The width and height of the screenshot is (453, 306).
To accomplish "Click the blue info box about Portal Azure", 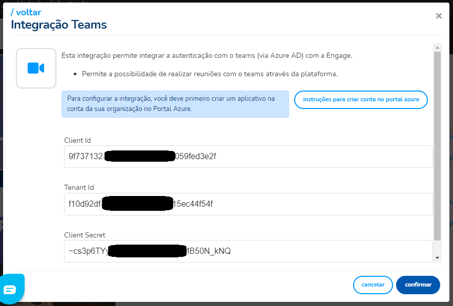I will 175,104.
